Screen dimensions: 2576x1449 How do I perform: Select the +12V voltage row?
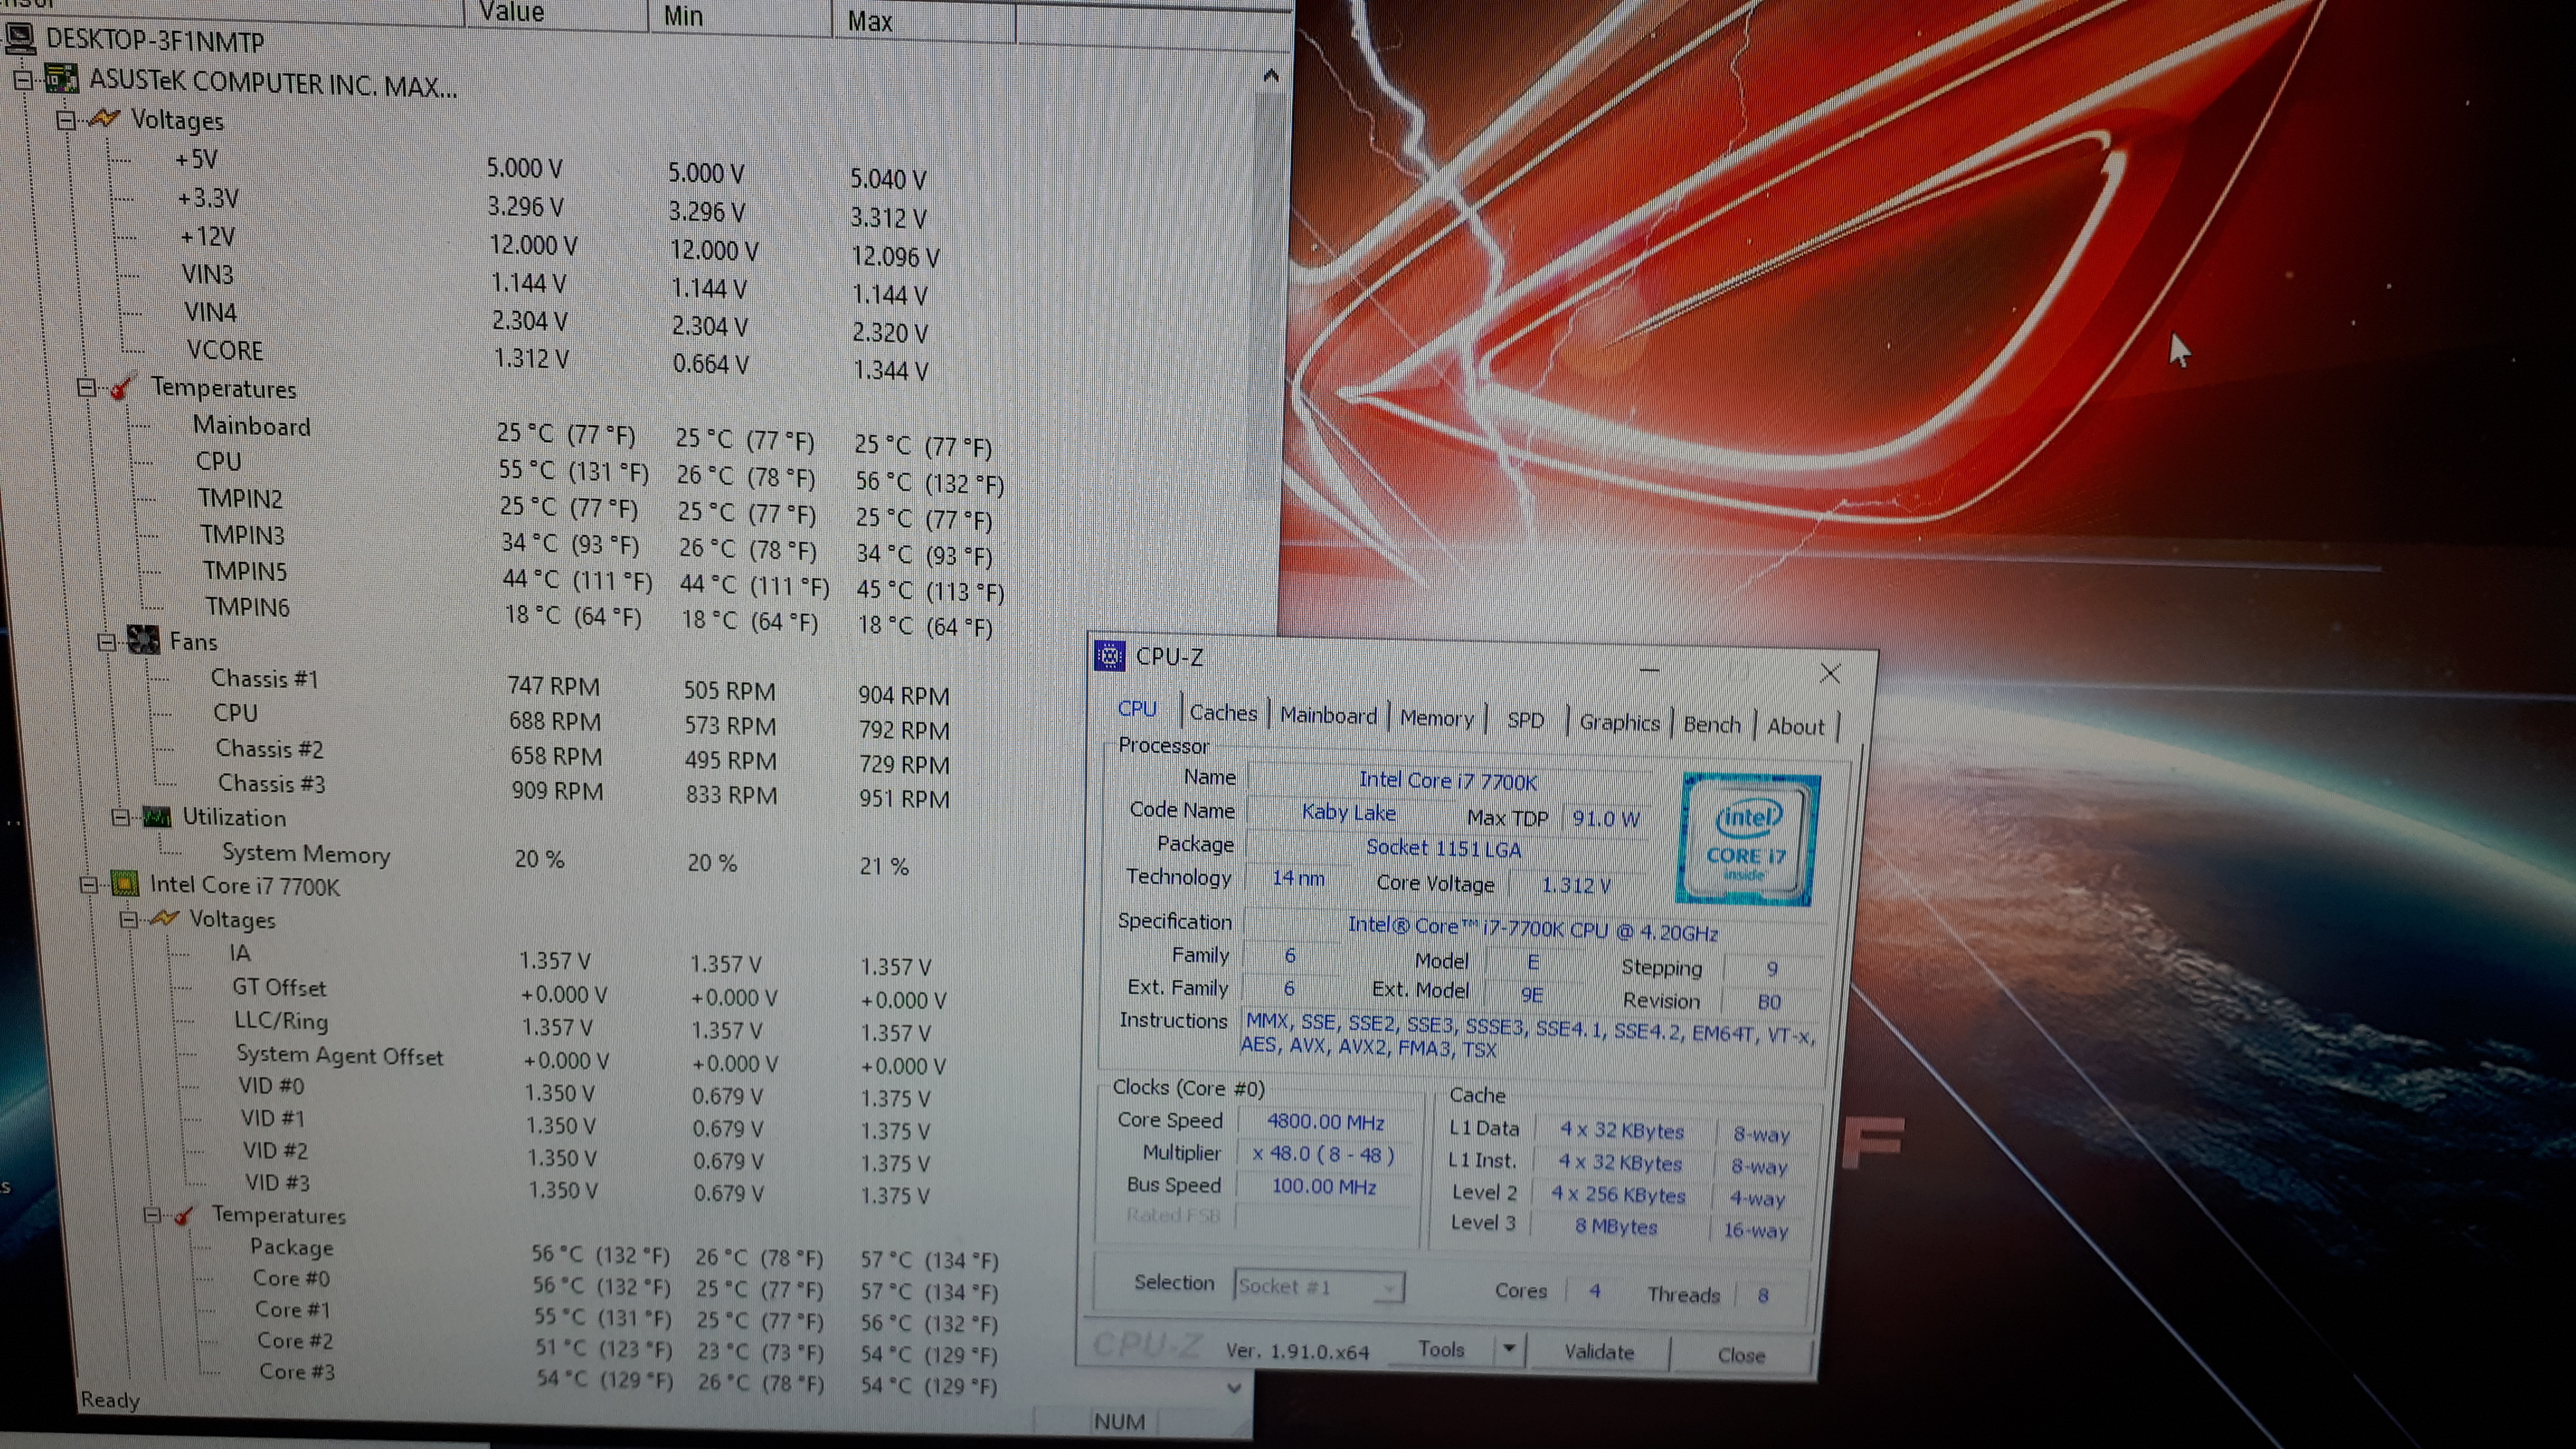pyautogui.click(x=560, y=246)
